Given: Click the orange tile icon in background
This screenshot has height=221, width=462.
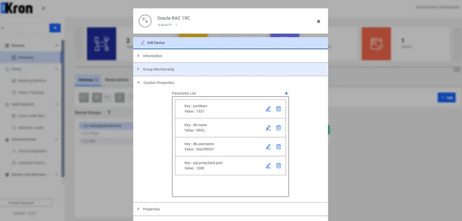Looking at the screenshot, I should tap(376, 43).
